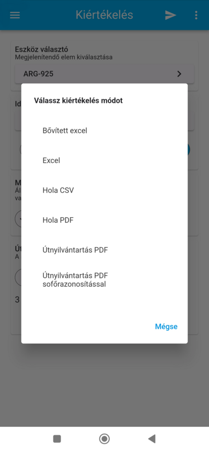The image size is (209, 452).
Task: Tap the Android back triangle button
Action: click(152, 439)
